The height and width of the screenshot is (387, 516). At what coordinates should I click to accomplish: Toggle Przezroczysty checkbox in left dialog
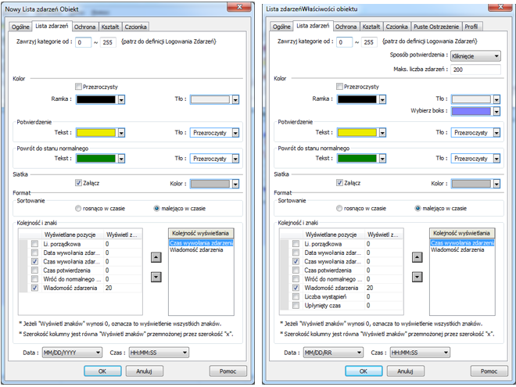78,87
